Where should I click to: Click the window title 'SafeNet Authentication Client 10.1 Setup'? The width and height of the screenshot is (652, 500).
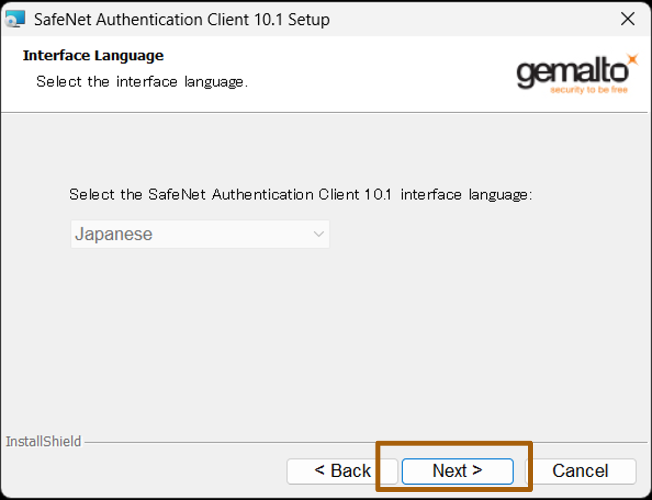point(182,19)
